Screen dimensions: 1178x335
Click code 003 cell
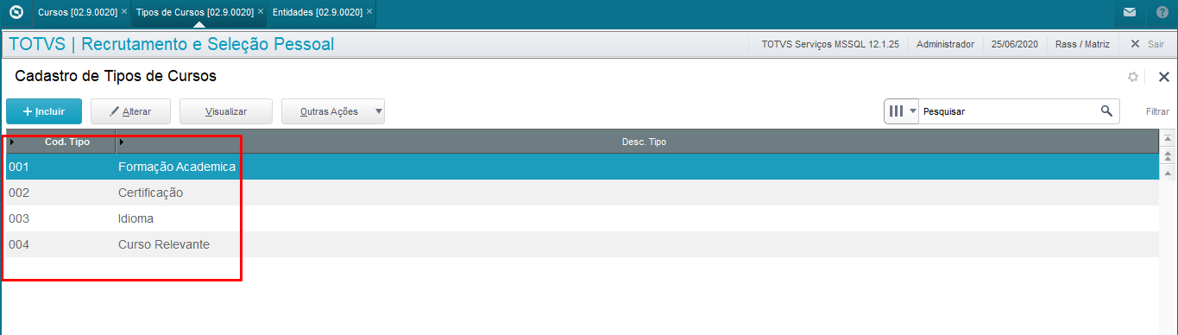(x=19, y=218)
